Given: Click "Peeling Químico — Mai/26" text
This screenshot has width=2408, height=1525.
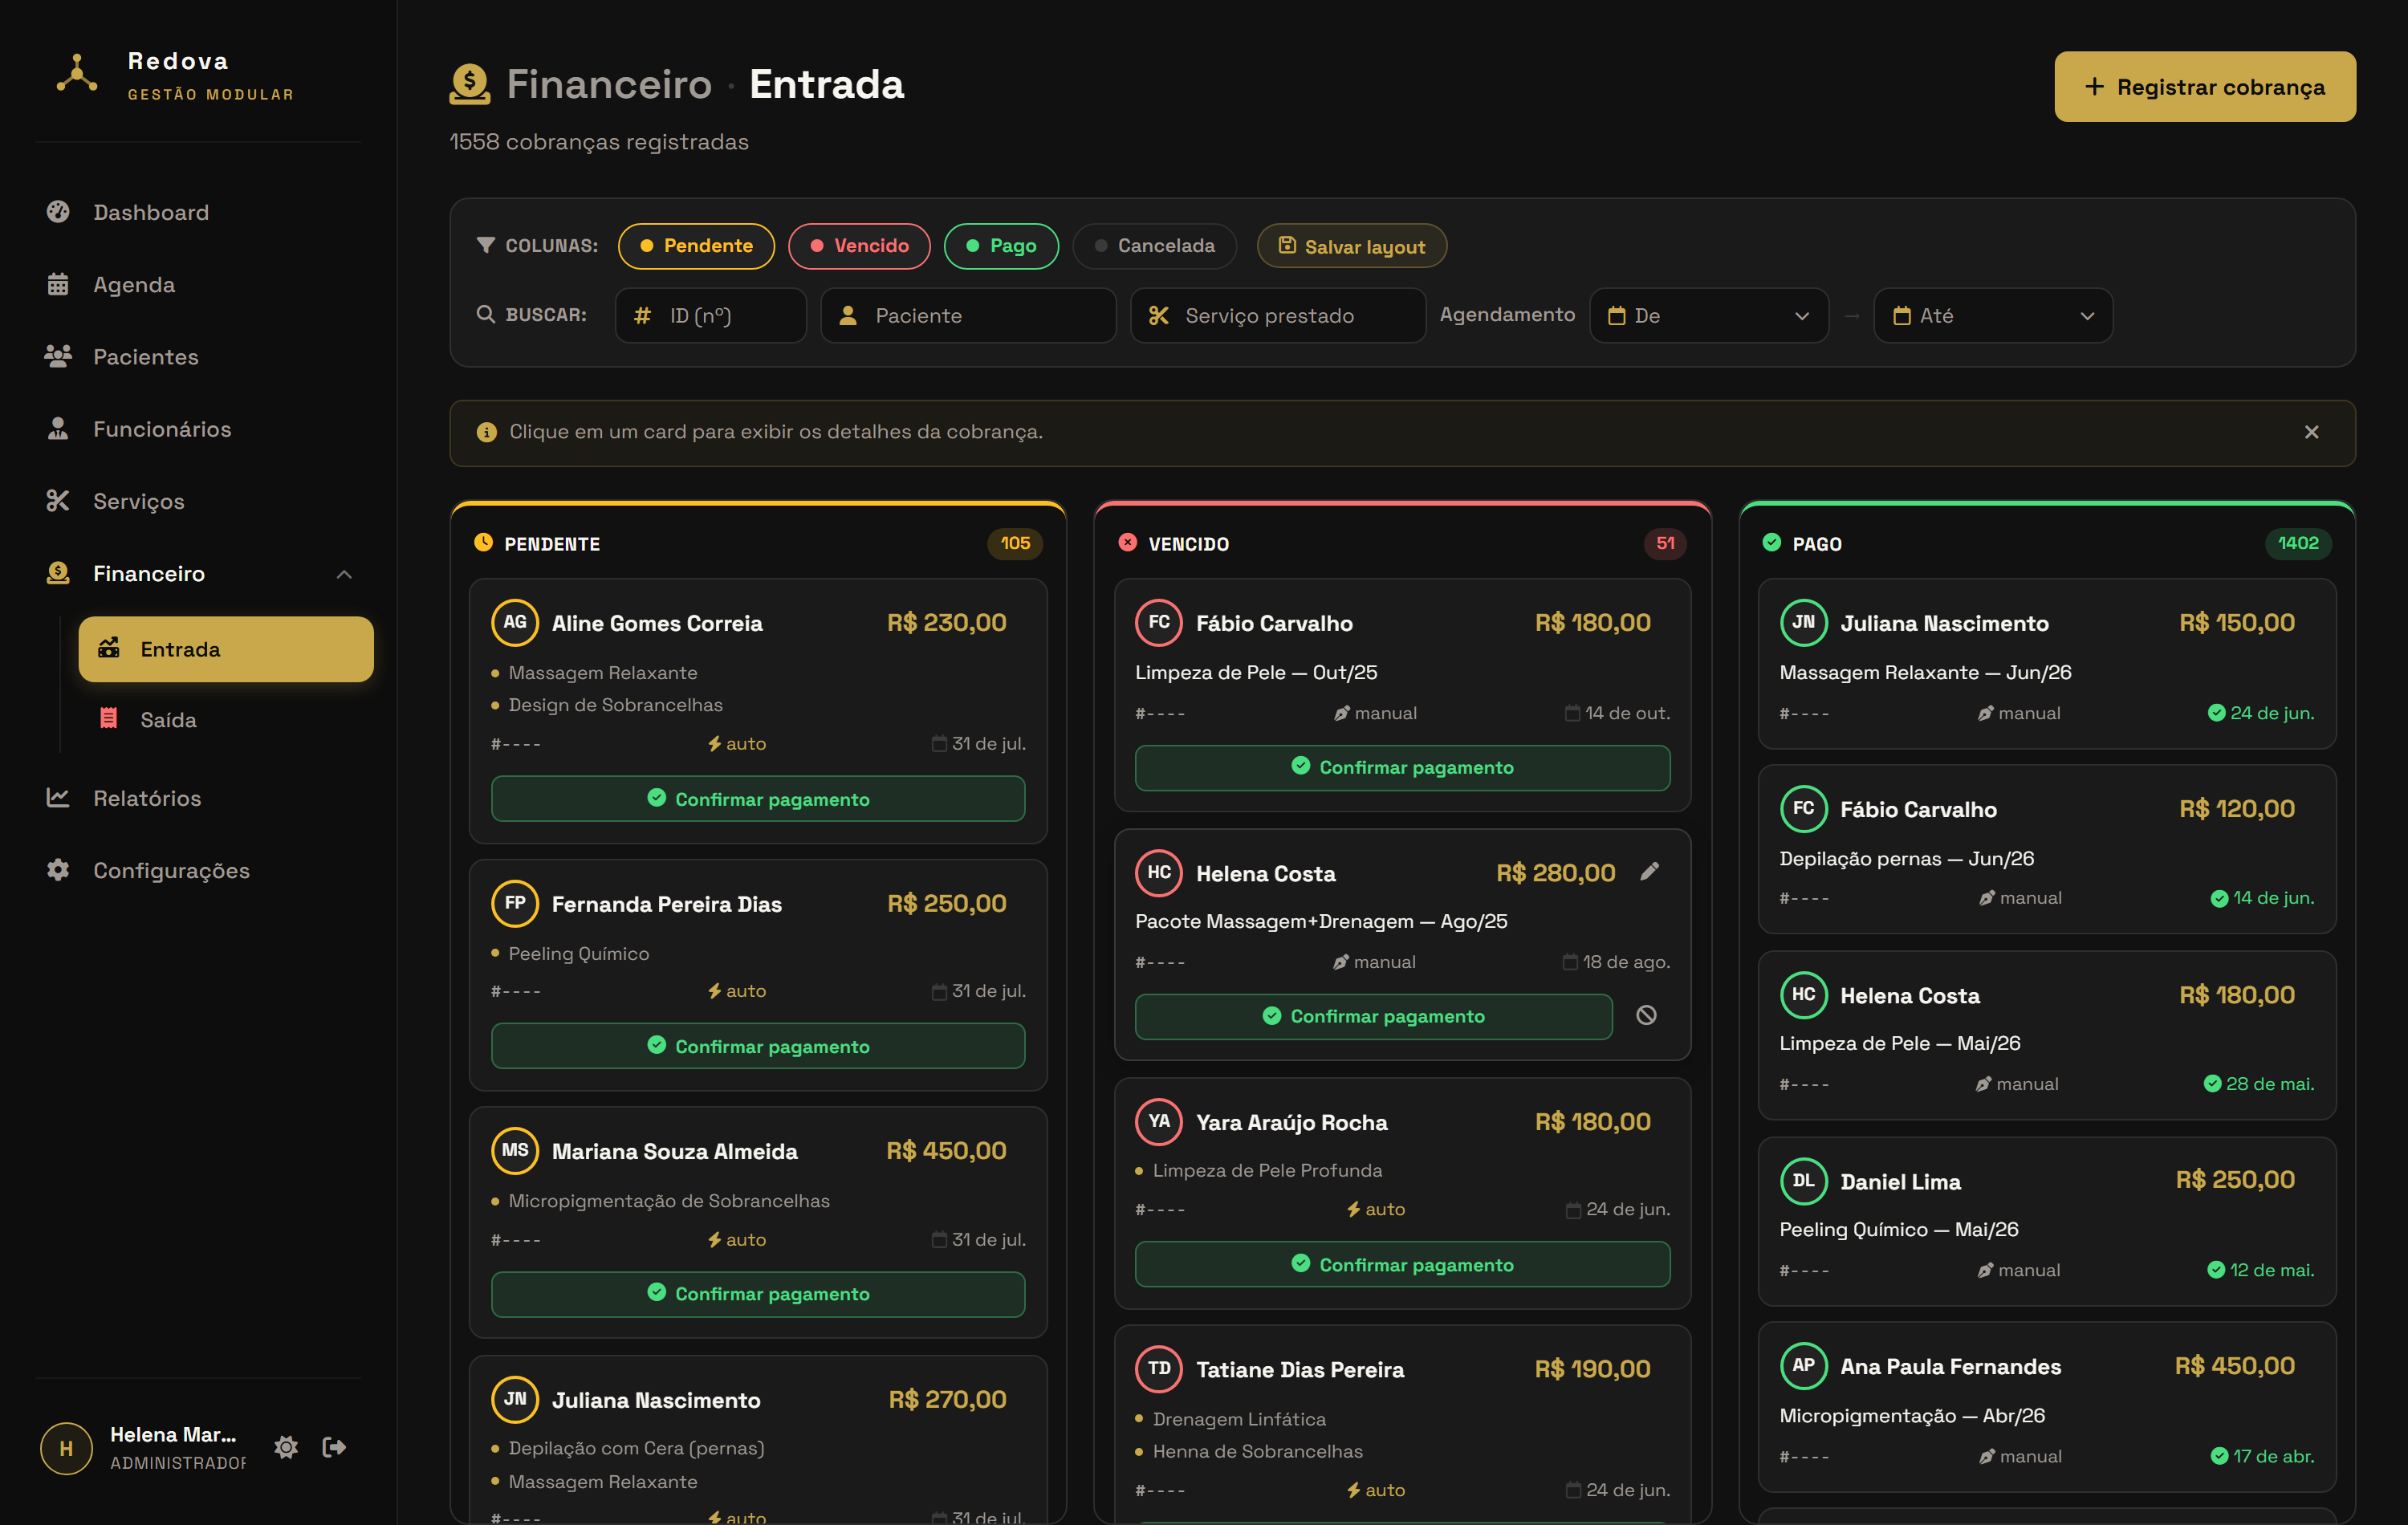Looking at the screenshot, I should [1898, 1229].
